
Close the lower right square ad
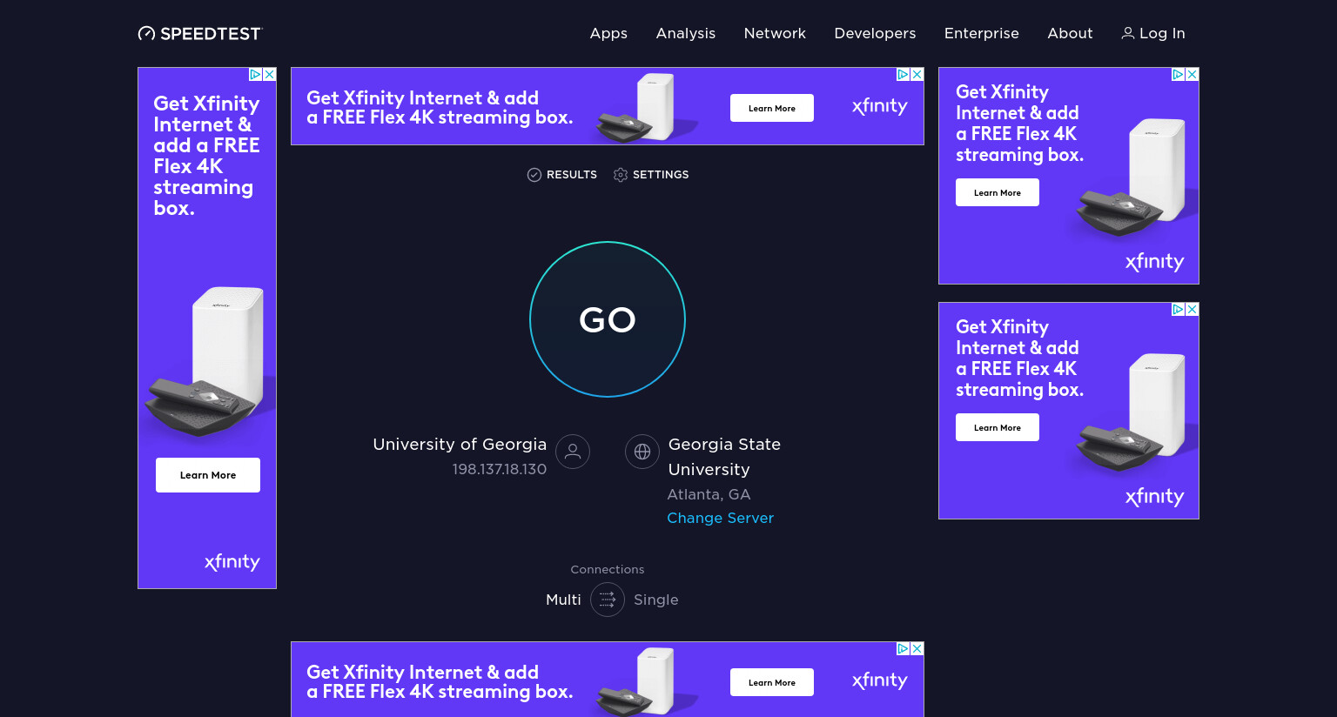tap(1193, 310)
